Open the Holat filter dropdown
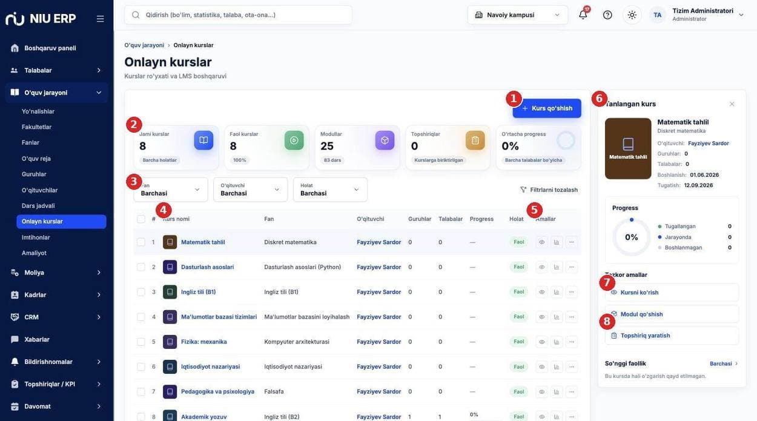The height and width of the screenshot is (421, 757). 330,190
